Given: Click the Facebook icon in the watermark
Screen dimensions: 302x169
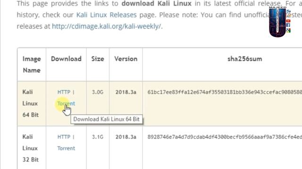Looking at the screenshot, I should click(x=288, y=25).
